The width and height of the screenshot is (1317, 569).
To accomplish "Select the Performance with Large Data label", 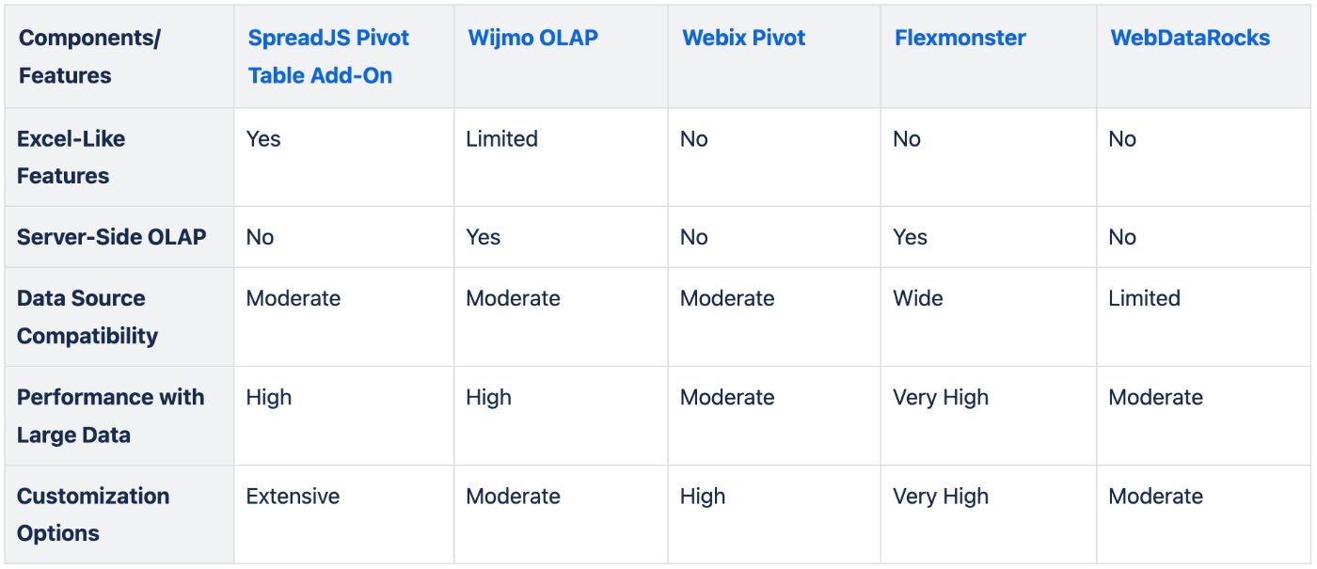I will coord(110,416).
